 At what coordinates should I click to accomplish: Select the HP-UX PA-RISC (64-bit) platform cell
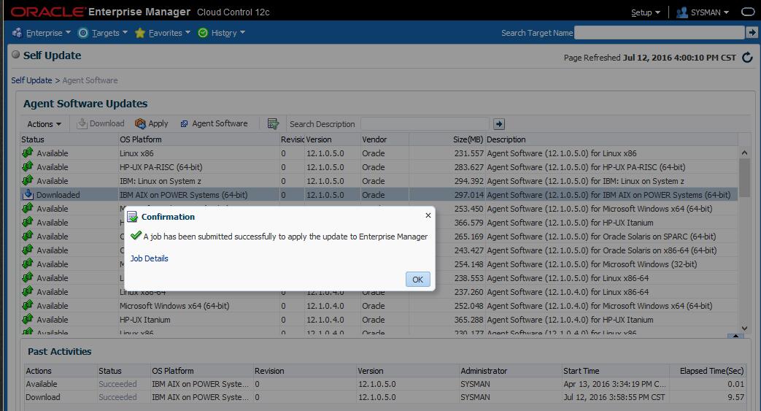point(161,166)
